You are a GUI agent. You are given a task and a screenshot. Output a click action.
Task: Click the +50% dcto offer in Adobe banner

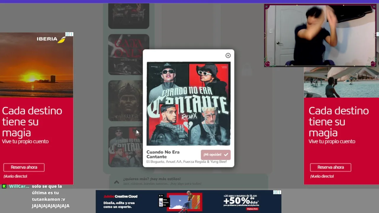(x=241, y=200)
